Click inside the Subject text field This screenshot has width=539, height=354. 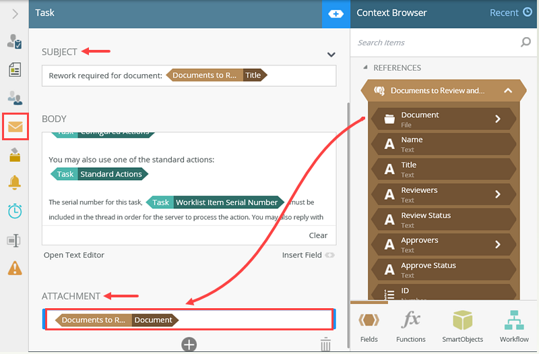(189, 76)
